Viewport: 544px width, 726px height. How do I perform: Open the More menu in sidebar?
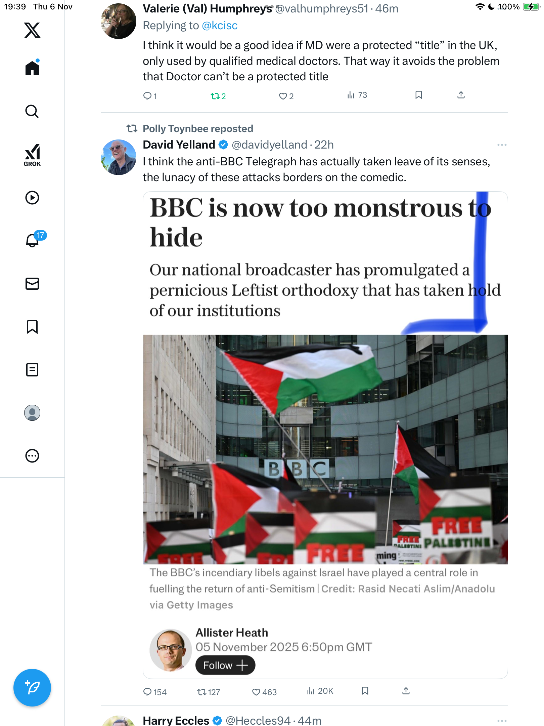coord(32,456)
